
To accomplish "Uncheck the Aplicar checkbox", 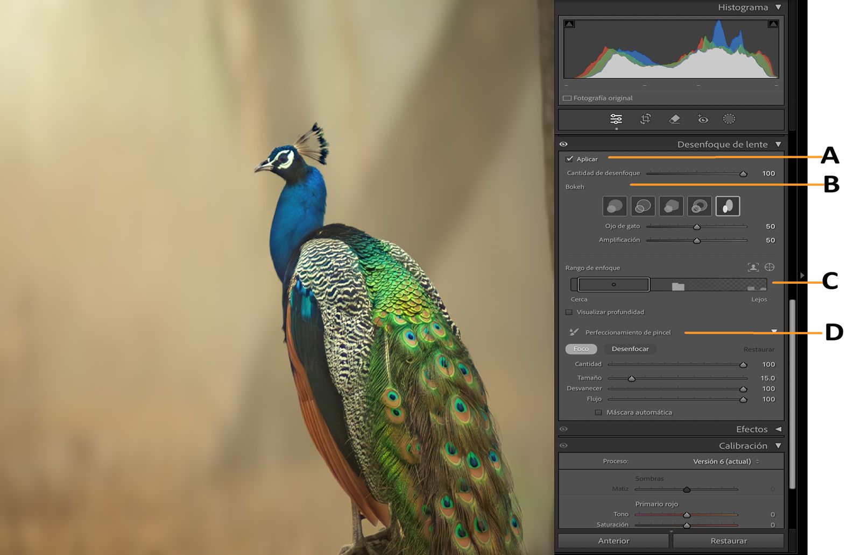I will pyautogui.click(x=569, y=158).
